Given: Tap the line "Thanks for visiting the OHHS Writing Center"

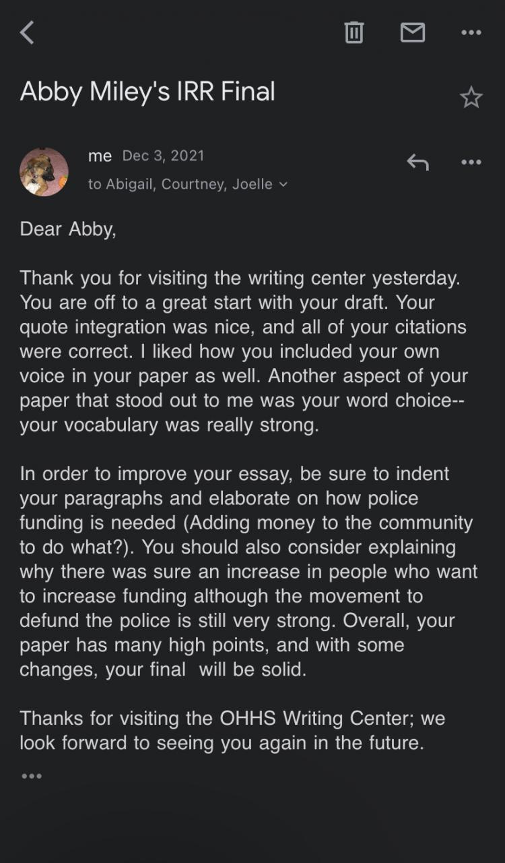Looking at the screenshot, I should tap(232, 718).
